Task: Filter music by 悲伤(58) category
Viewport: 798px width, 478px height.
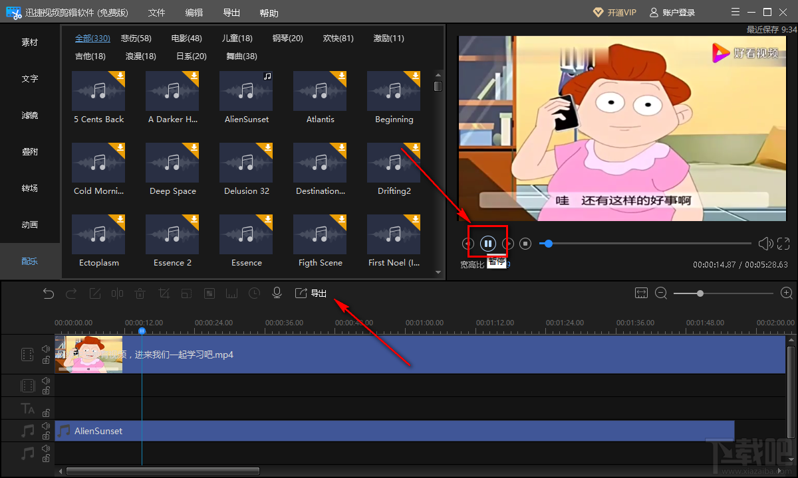Action: coord(136,39)
